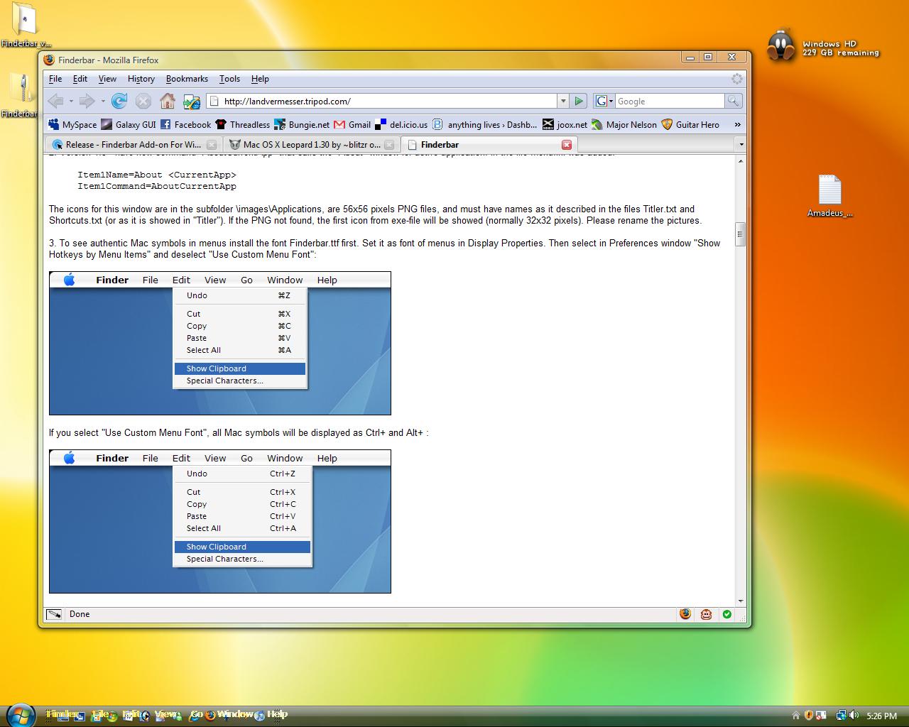Click the scrollbar up arrow
Screen dimensions: 909x727
click(741, 161)
